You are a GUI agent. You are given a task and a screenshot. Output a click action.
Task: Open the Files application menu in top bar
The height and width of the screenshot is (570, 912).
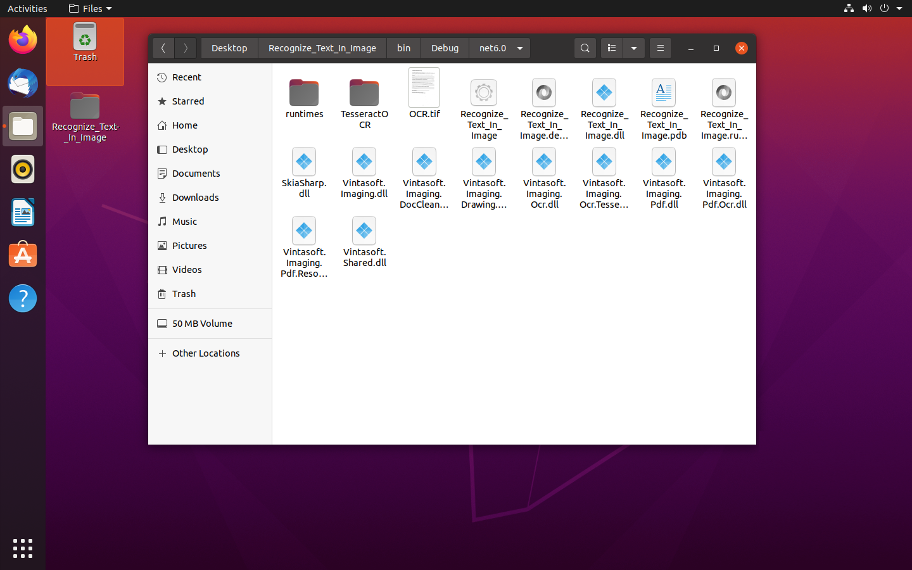coord(91,8)
